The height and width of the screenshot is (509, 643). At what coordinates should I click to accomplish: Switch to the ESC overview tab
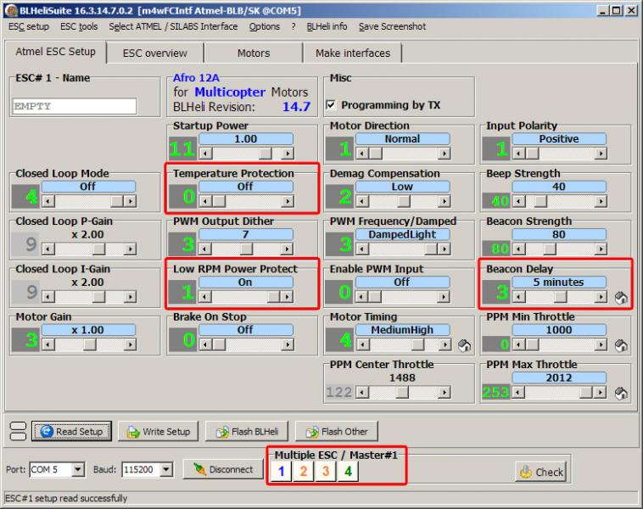point(154,53)
